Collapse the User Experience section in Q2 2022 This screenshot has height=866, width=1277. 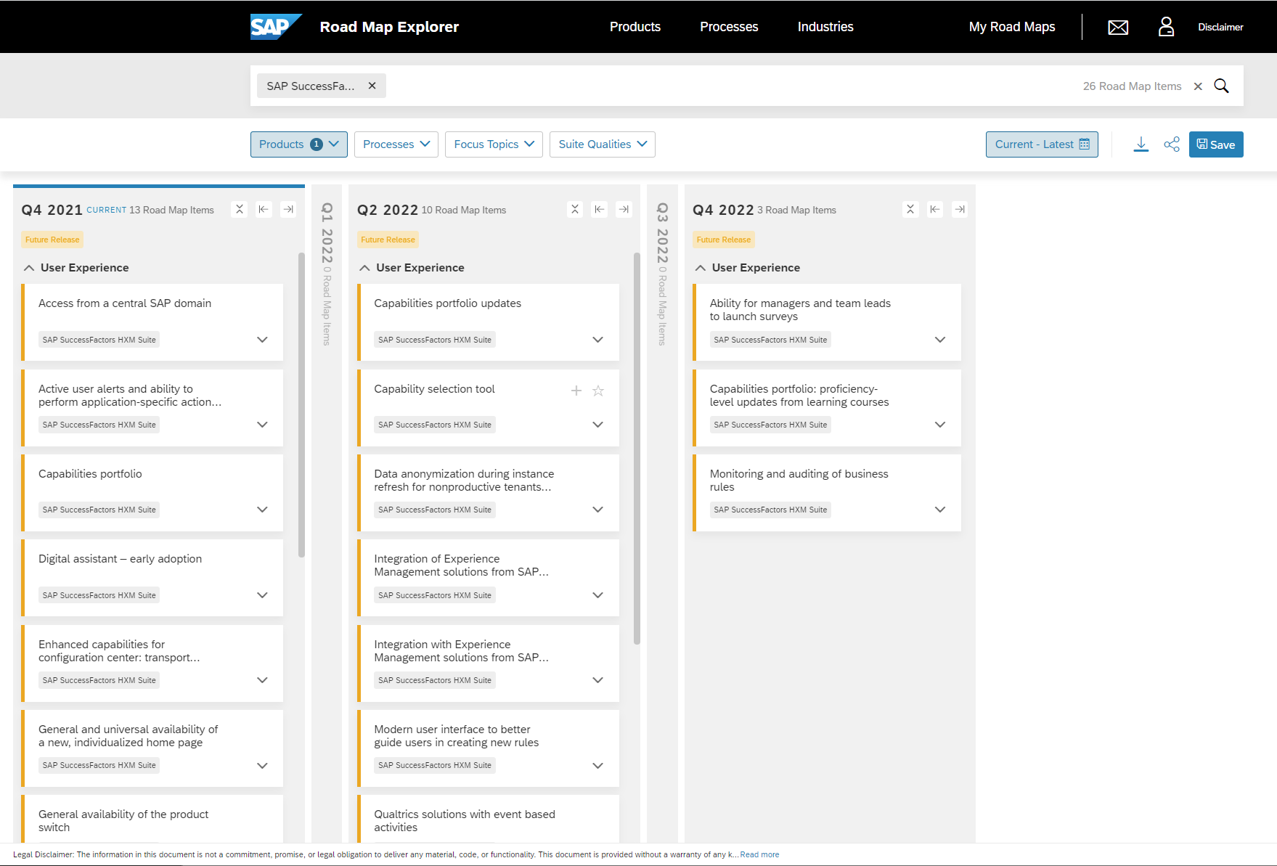coord(364,267)
